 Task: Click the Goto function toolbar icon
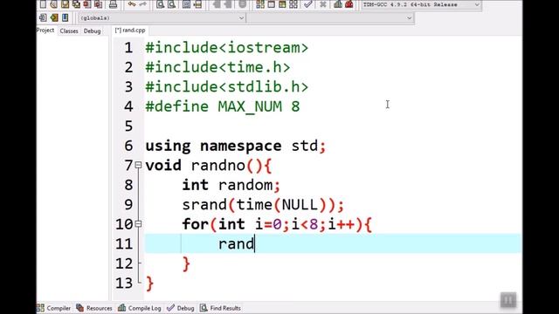point(186,4)
